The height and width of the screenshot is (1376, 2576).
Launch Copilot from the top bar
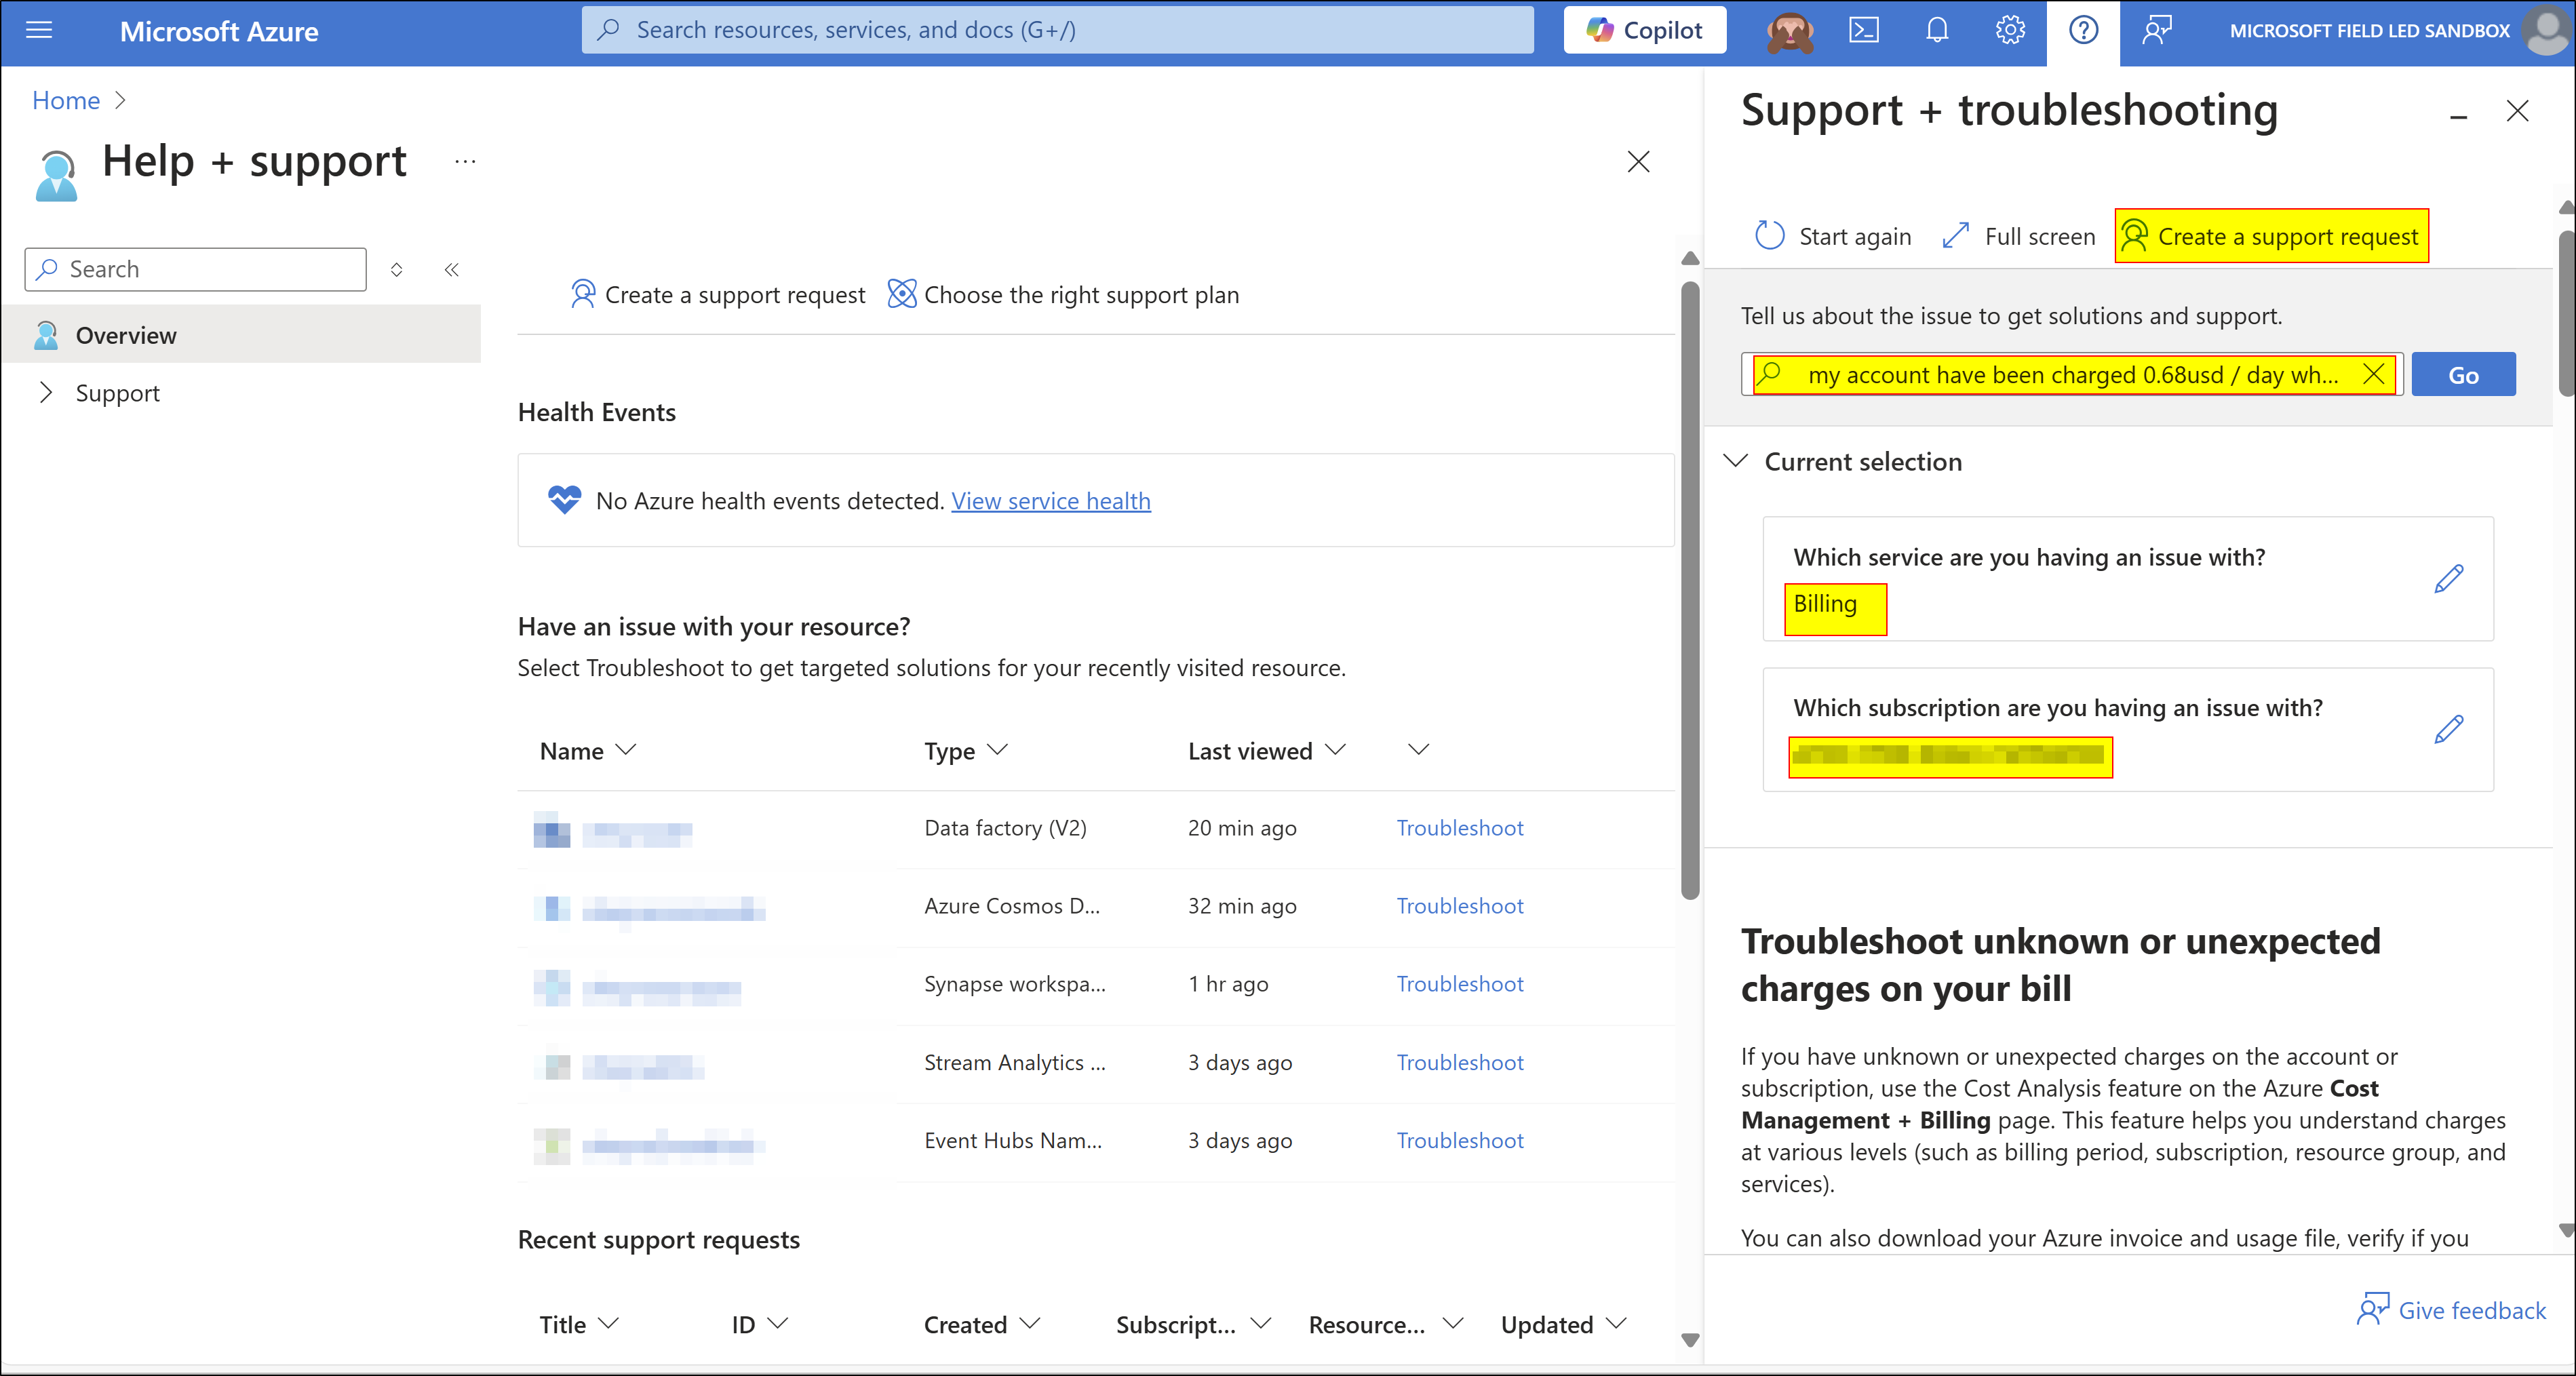(x=1643, y=29)
